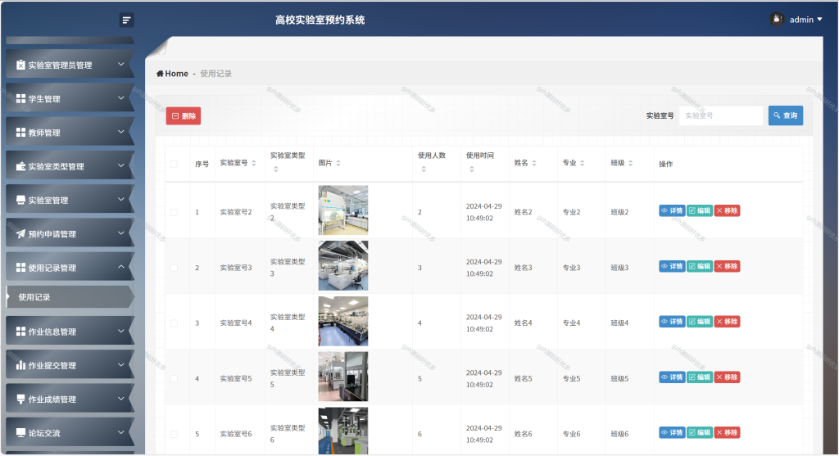Screen dimensions: 839x456
Task: Click the 使用记录管理 grid icon
Action: pyautogui.click(x=20, y=267)
